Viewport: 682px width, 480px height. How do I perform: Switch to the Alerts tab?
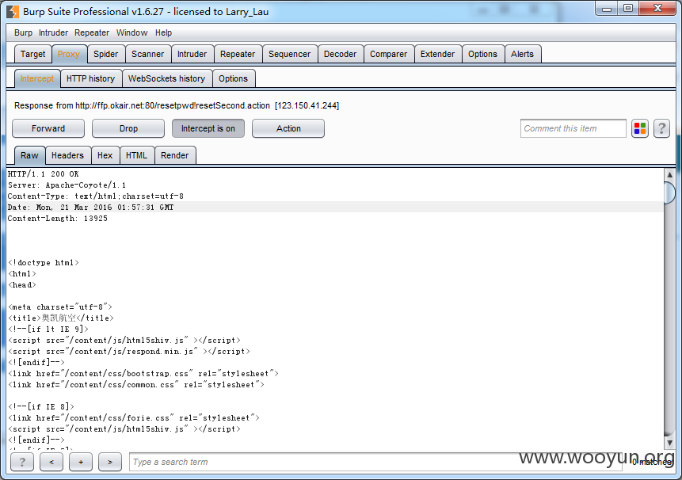coord(522,54)
